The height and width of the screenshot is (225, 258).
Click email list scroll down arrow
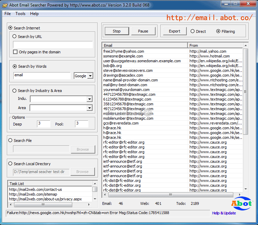pos(246,189)
